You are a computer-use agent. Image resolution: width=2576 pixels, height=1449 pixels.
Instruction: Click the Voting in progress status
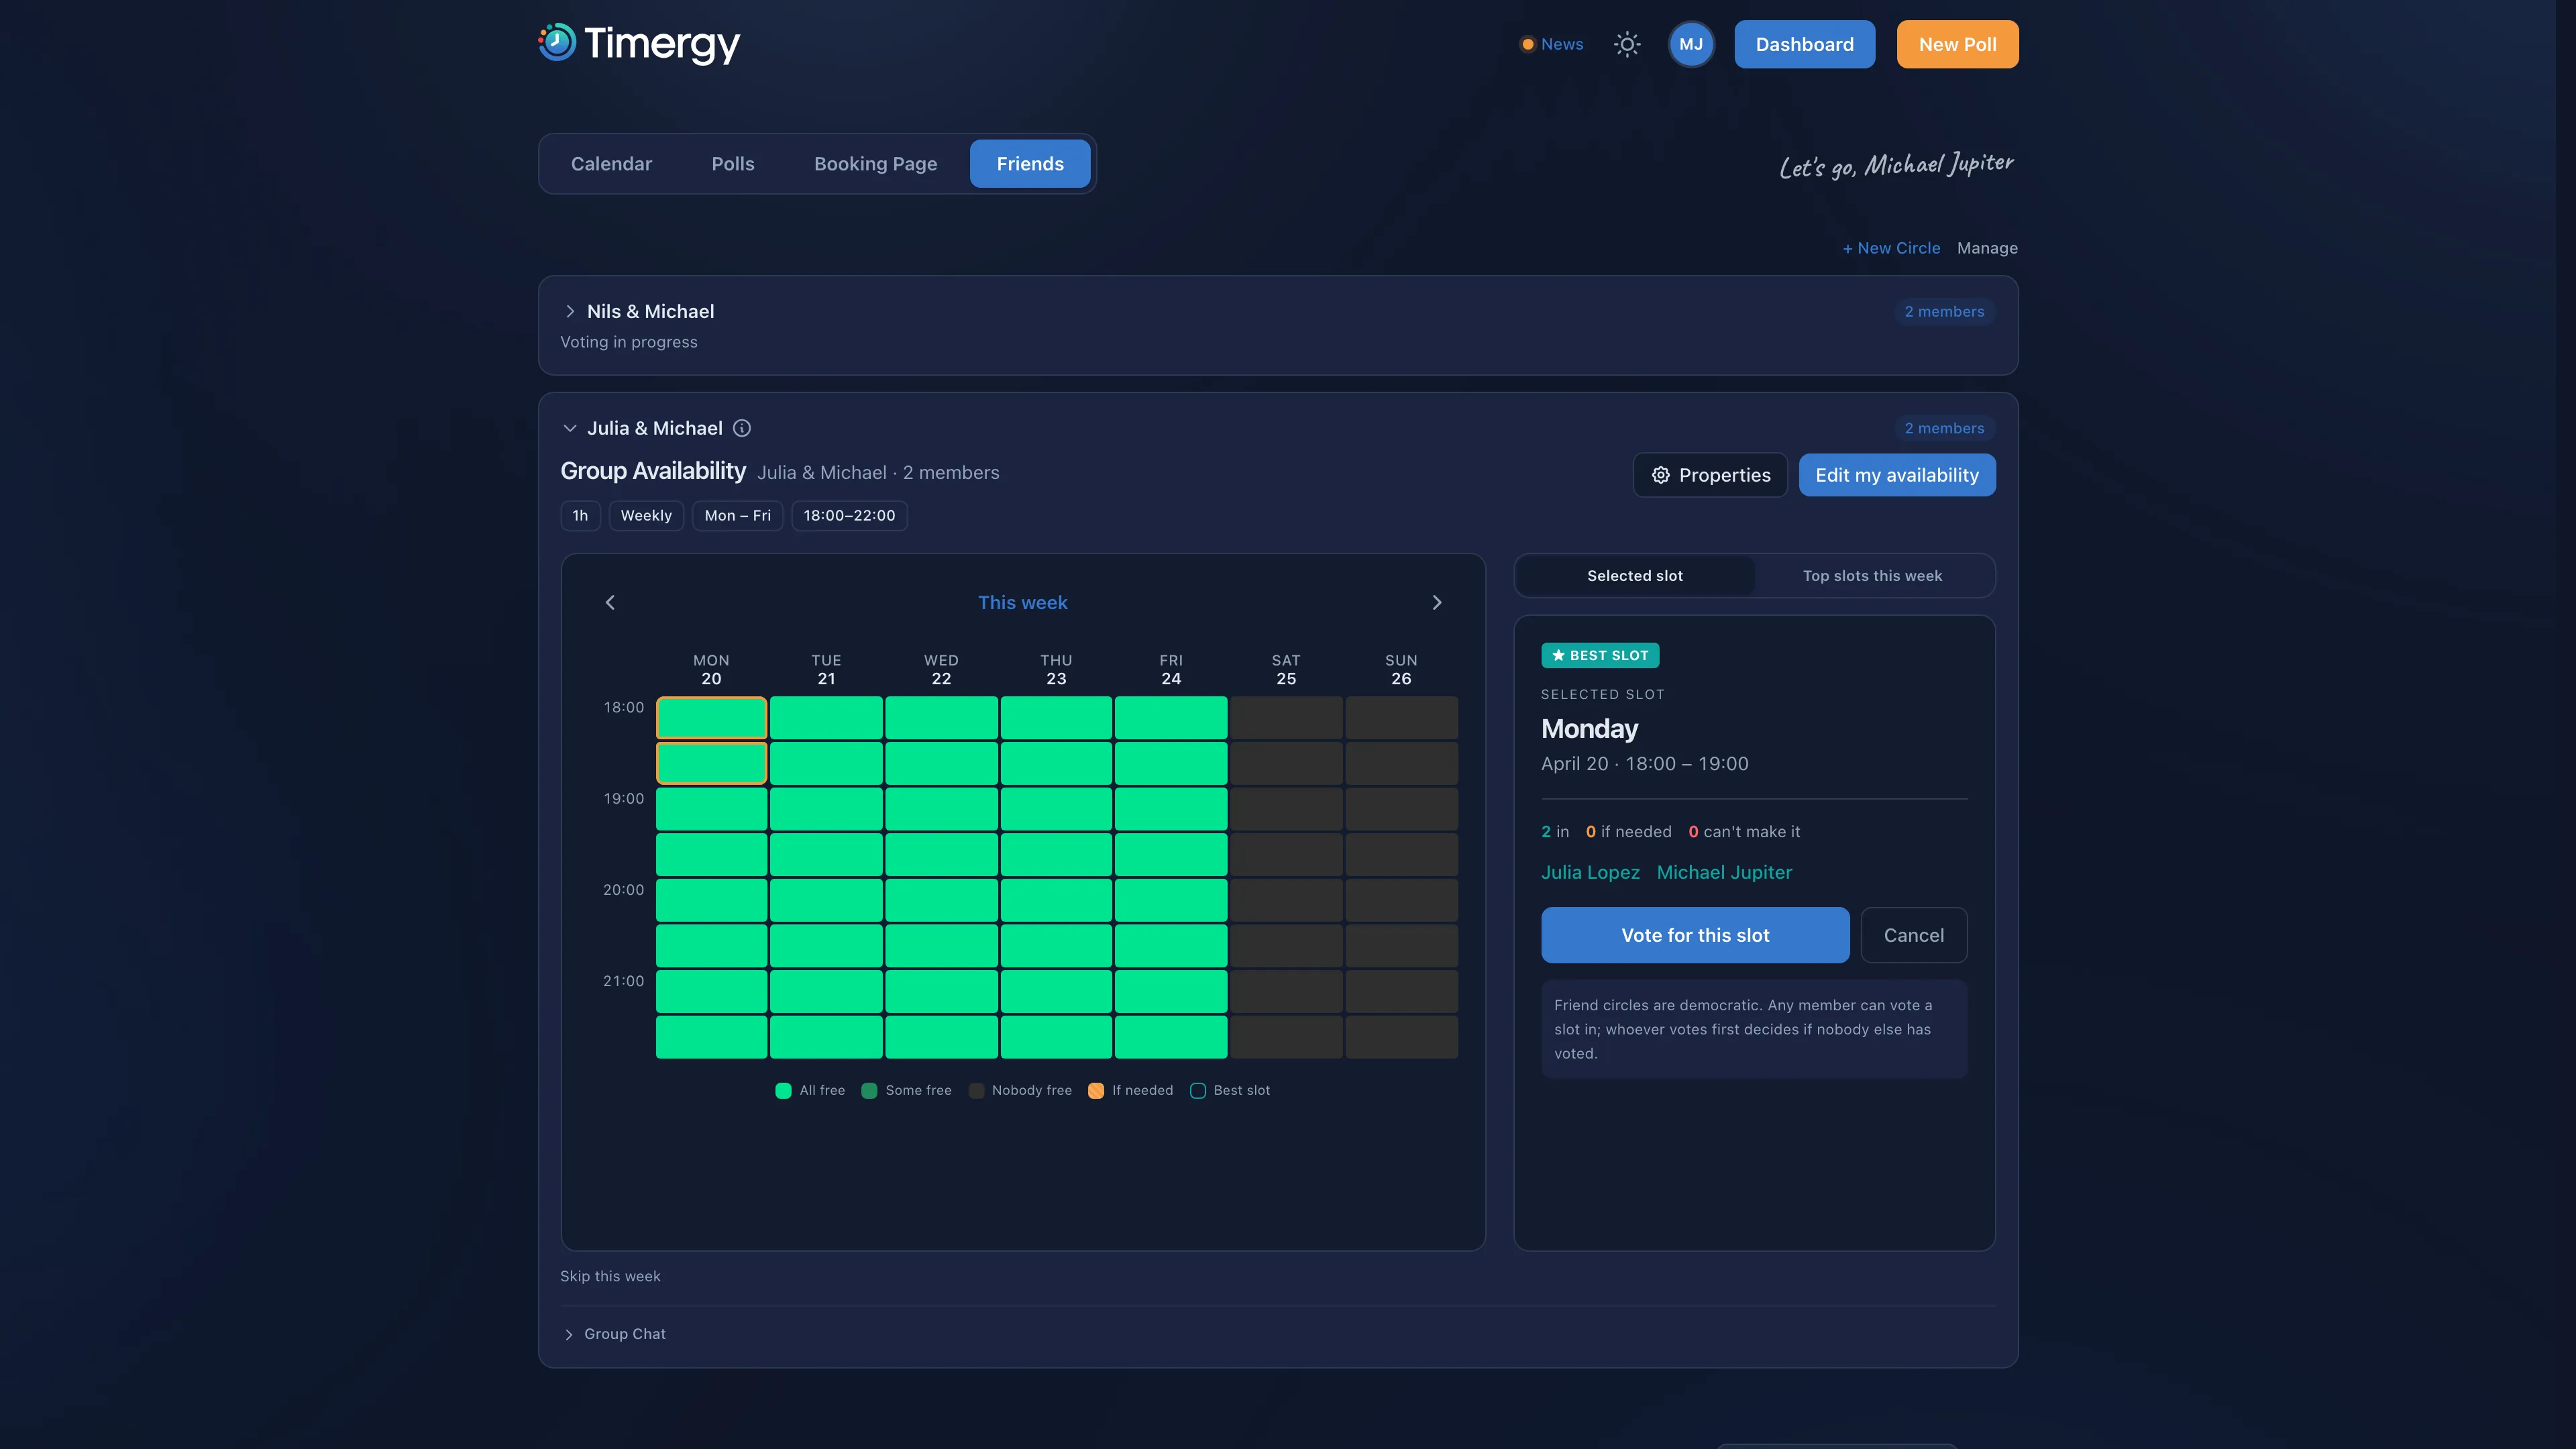[628, 342]
